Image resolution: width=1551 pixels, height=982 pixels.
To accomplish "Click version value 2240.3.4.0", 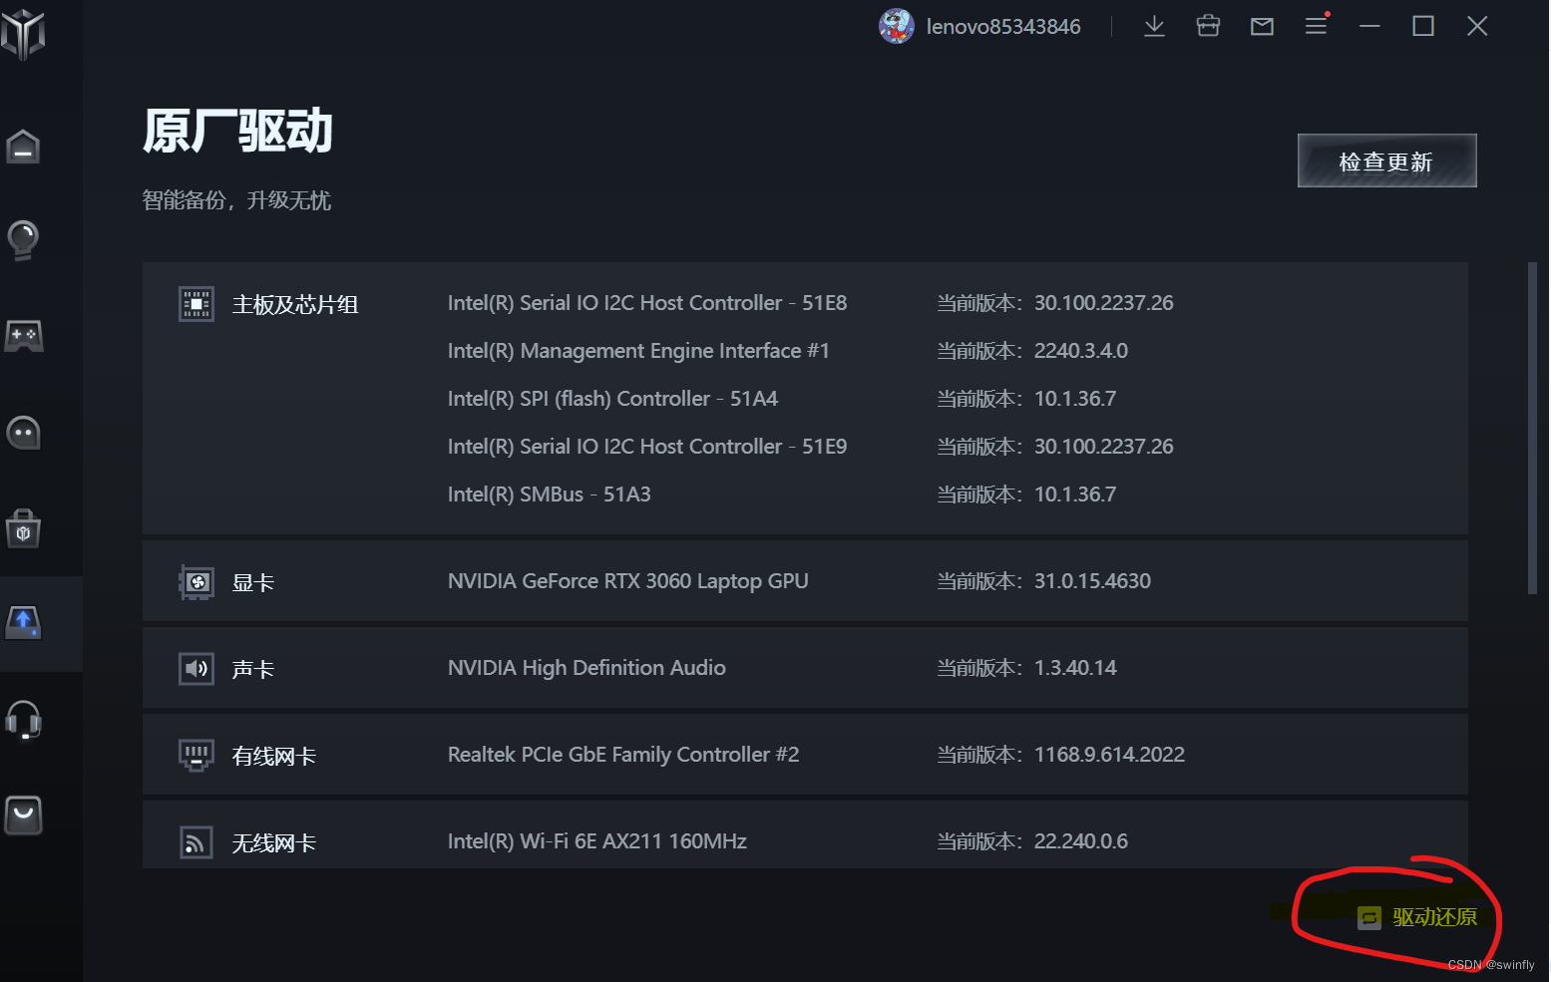I will [x=1081, y=351].
